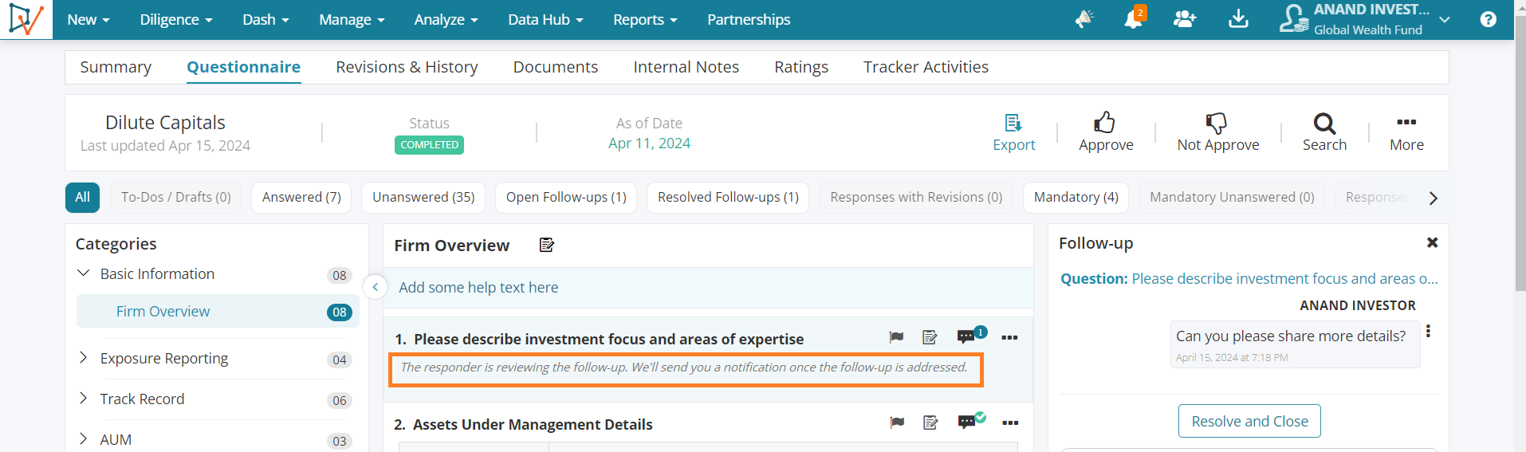
Task: Flag question 1 with flag icon
Action: tap(896, 337)
